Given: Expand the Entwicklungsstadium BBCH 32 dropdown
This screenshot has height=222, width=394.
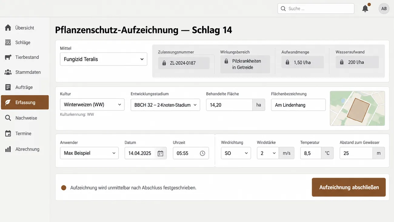Looking at the screenshot, I should (165, 105).
